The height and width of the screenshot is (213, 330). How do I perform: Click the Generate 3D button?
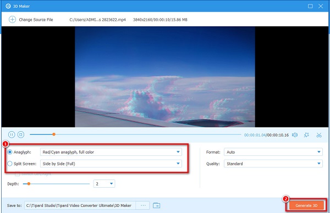pyautogui.click(x=306, y=205)
